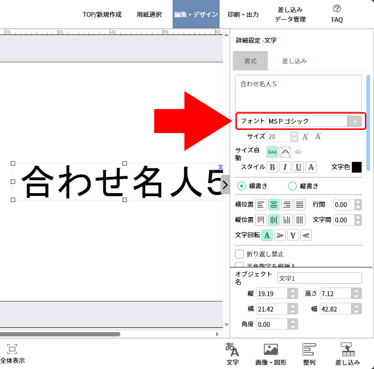The height and width of the screenshot is (369, 374).
Task: Select the fit-to-frame auto-size icon
Action: (x=285, y=152)
